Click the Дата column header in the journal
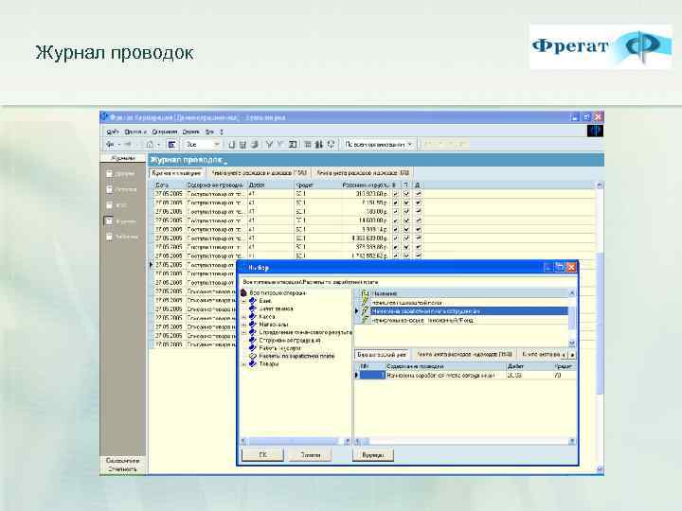Image resolution: width=682 pixels, height=511 pixels. (170, 185)
